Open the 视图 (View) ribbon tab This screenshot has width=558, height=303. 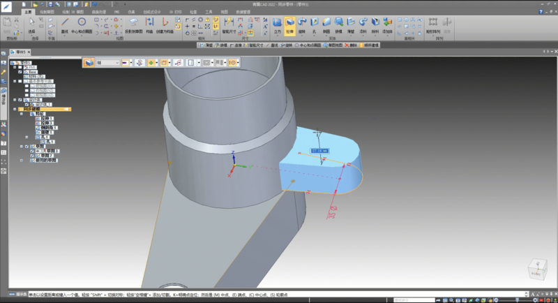pyautogui.click(x=224, y=12)
